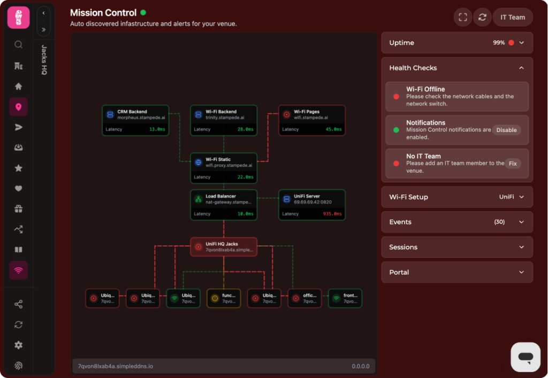Click Fix for No IT Team

(513, 164)
